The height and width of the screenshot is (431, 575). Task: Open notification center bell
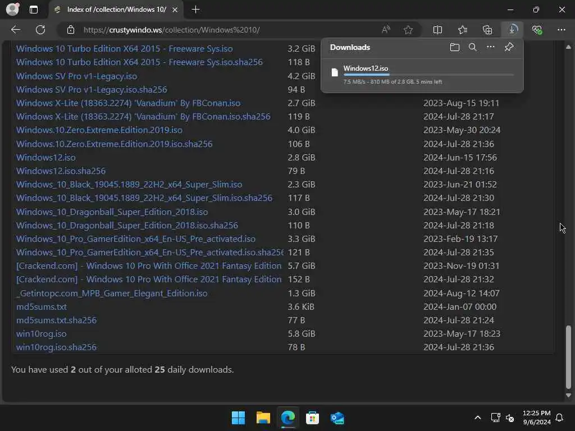(x=559, y=418)
